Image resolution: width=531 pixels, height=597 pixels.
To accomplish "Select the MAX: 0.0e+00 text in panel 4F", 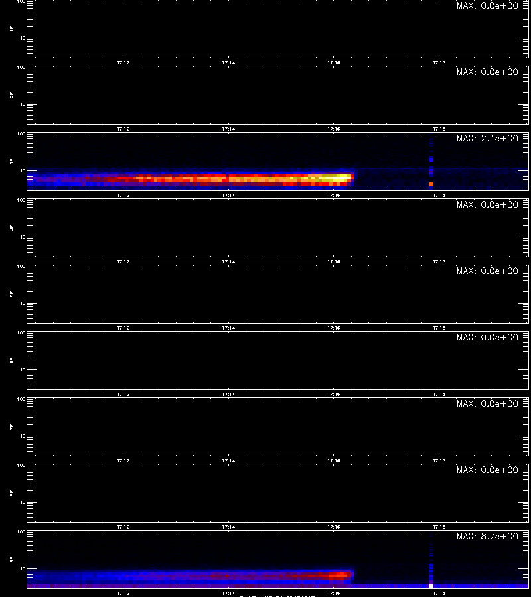I will [x=487, y=204].
